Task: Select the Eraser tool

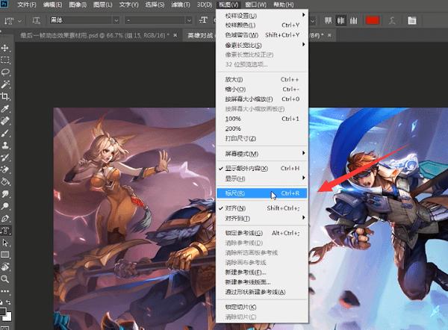Action: click(5, 169)
